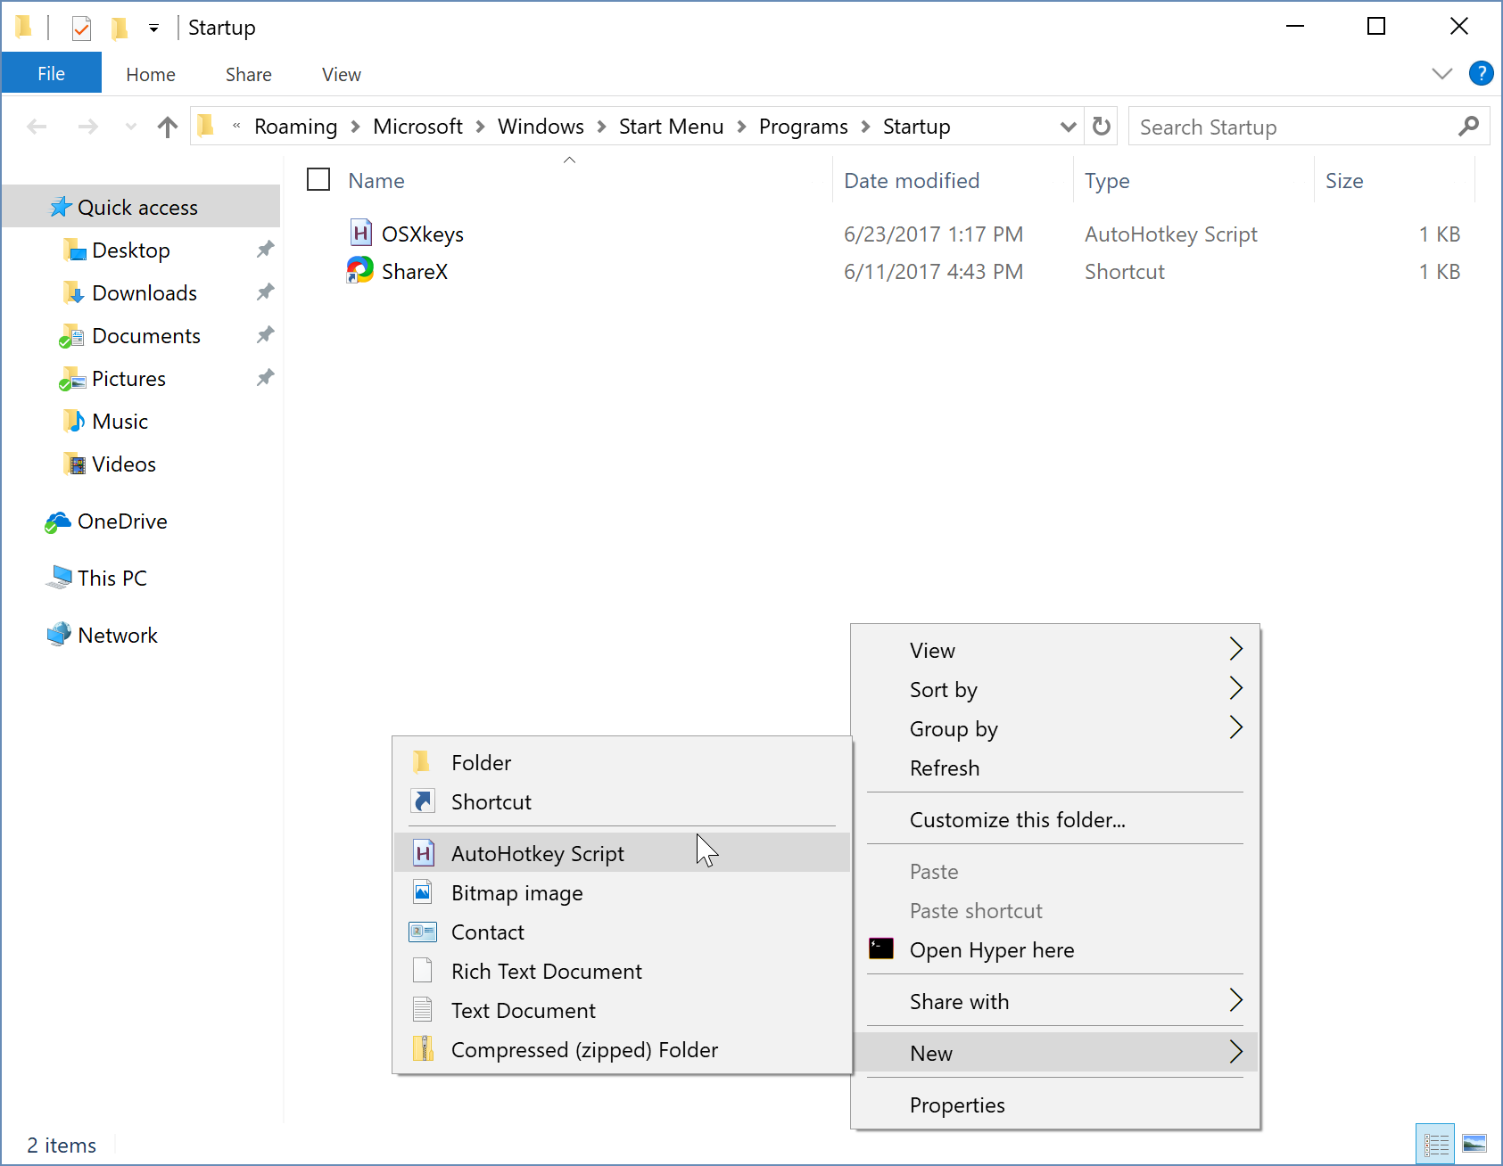This screenshot has width=1503, height=1166.
Task: Click the Documents folder icon in sidebar
Action: [x=71, y=337]
